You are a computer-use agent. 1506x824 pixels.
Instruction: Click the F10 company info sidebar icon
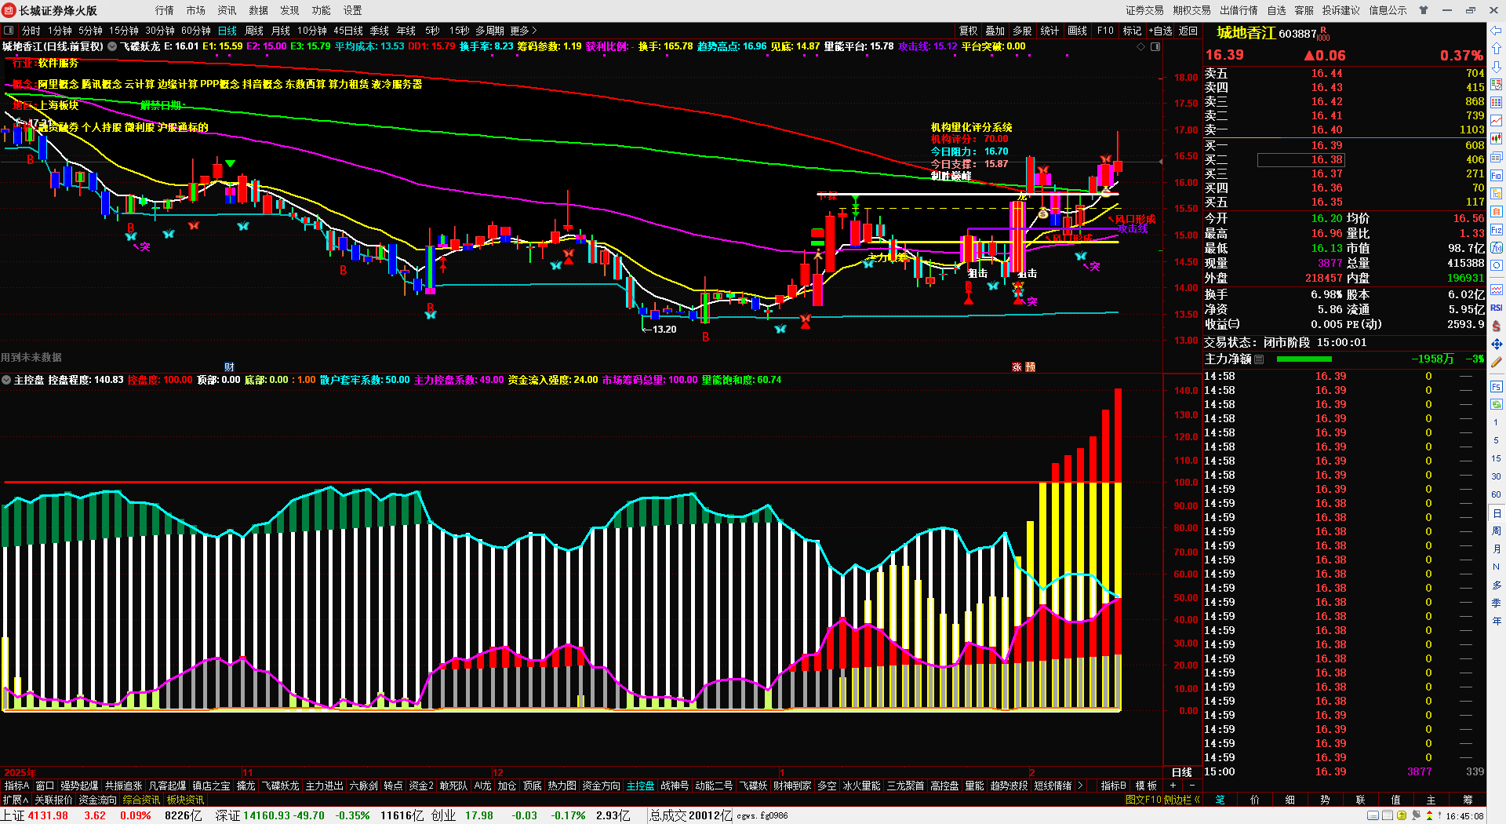click(x=1497, y=175)
